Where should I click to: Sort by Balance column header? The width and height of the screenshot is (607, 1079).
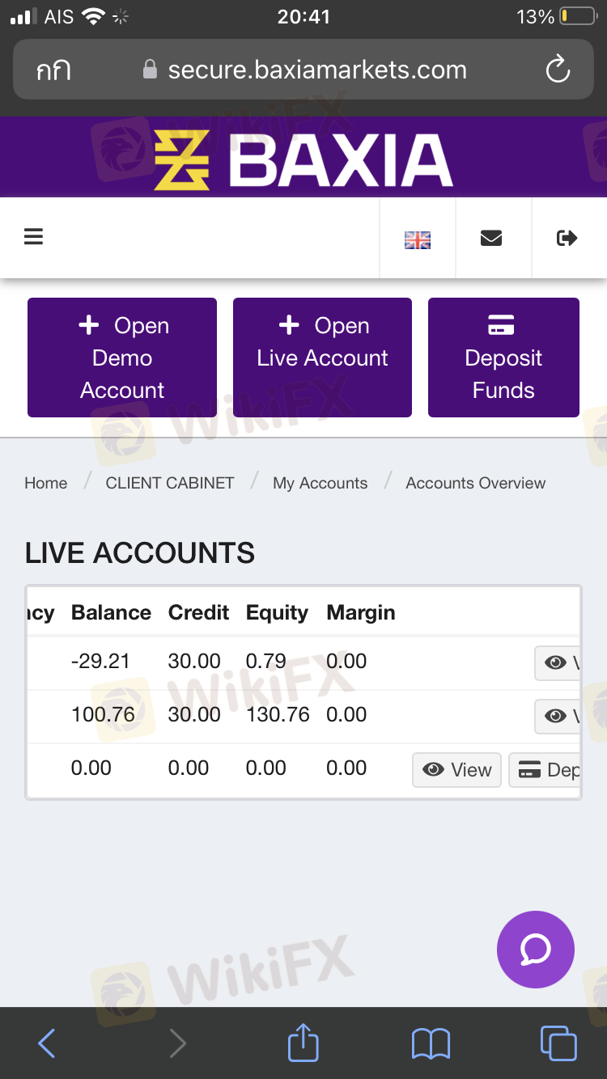click(111, 612)
